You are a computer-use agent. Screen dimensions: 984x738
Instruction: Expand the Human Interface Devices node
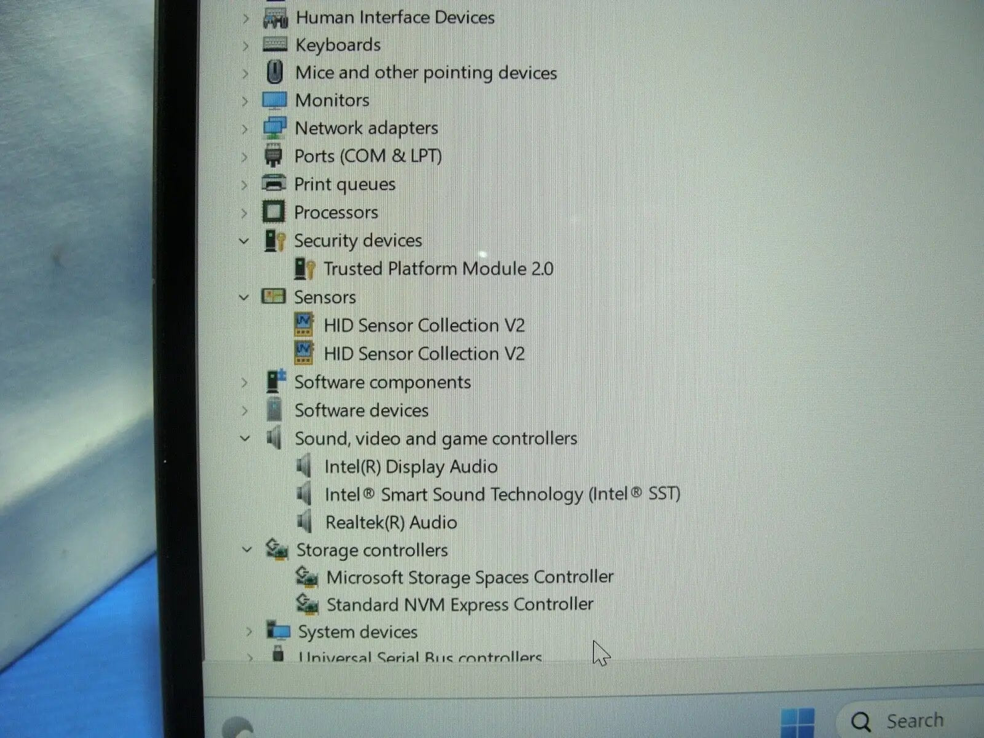pyautogui.click(x=246, y=18)
